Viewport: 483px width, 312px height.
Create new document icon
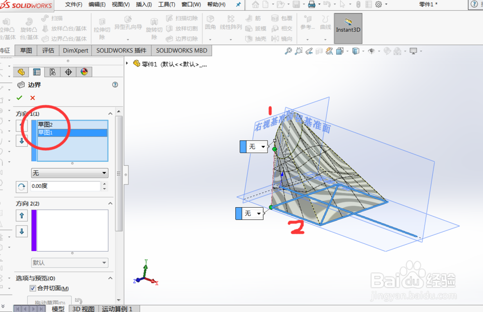pyautogui.click(x=265, y=5)
